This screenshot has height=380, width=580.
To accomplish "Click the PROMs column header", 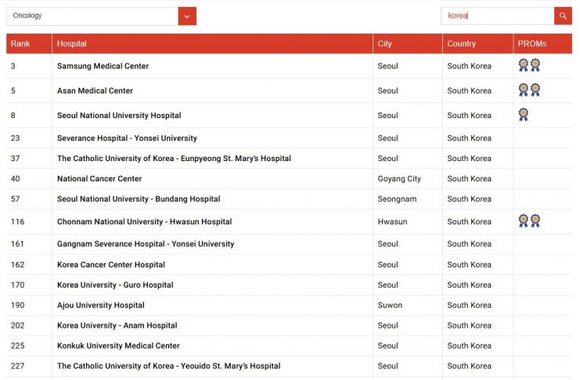I will 532,44.
